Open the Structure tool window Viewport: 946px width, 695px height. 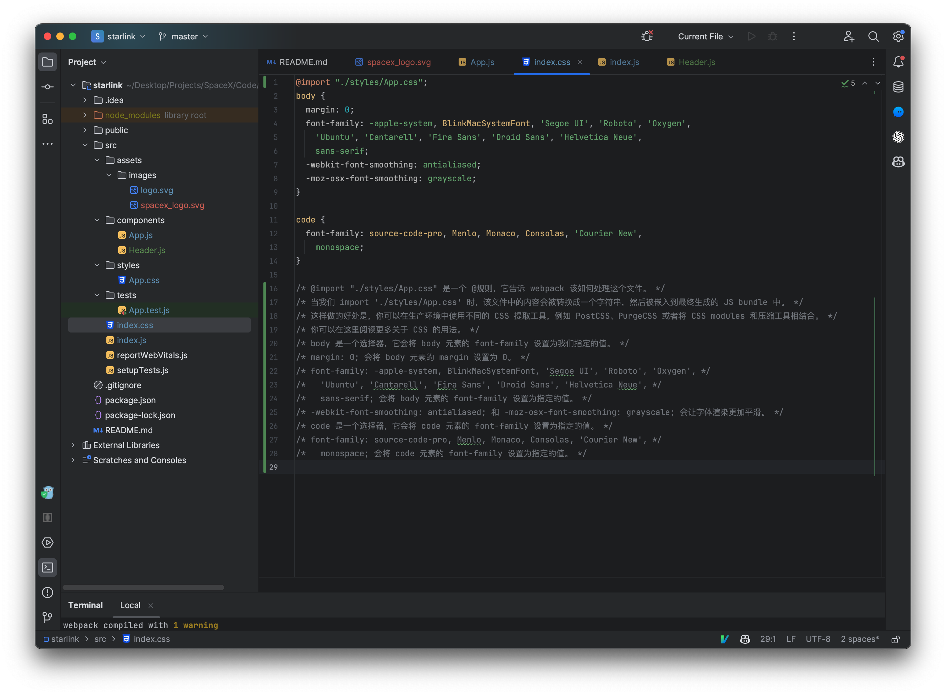click(48, 119)
